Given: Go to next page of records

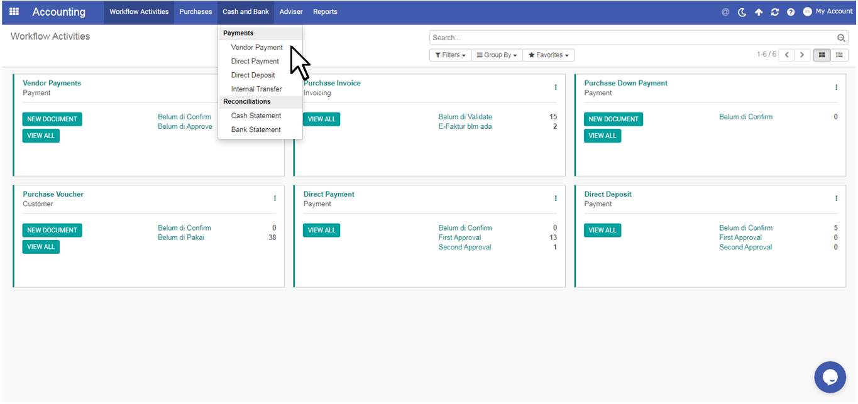Looking at the screenshot, I should coord(801,55).
